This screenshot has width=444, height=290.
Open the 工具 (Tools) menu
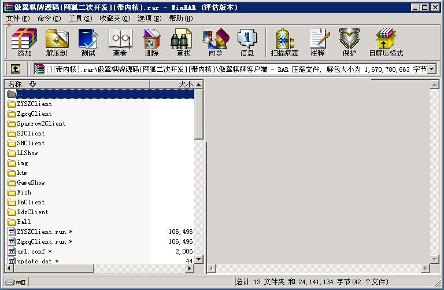pyautogui.click(x=80, y=19)
